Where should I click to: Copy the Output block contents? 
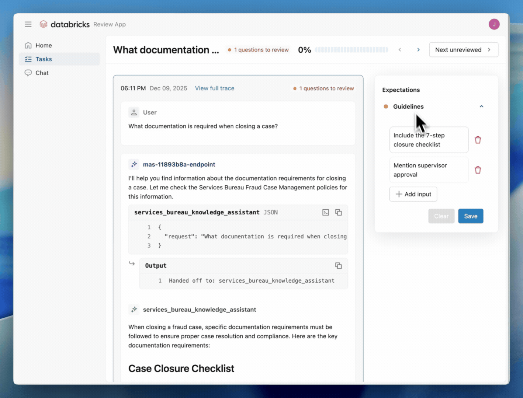coord(338,265)
